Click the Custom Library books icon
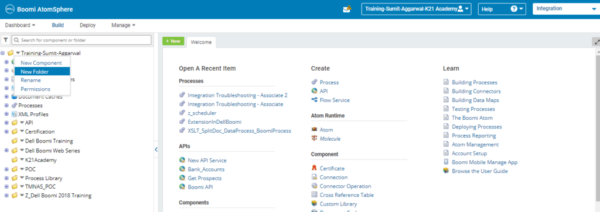The image size is (600, 212). 314,204
